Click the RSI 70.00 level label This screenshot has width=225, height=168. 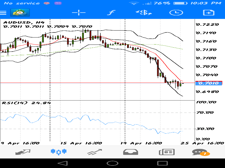pyautogui.click(x=205, y=113)
